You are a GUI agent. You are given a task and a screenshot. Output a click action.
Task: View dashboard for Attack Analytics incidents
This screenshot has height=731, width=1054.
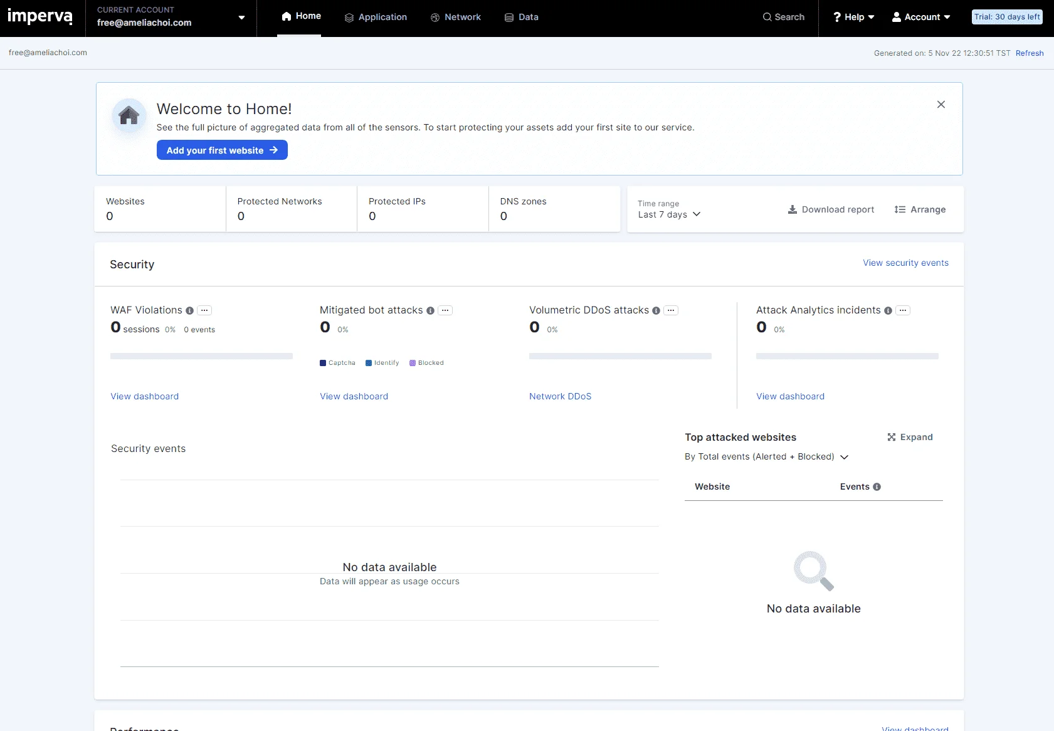(x=791, y=396)
